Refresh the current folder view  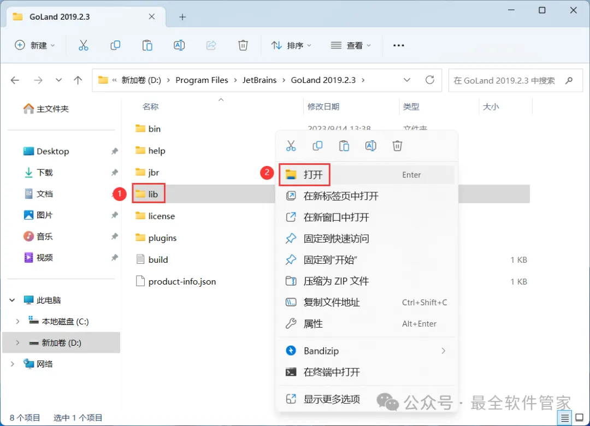430,80
